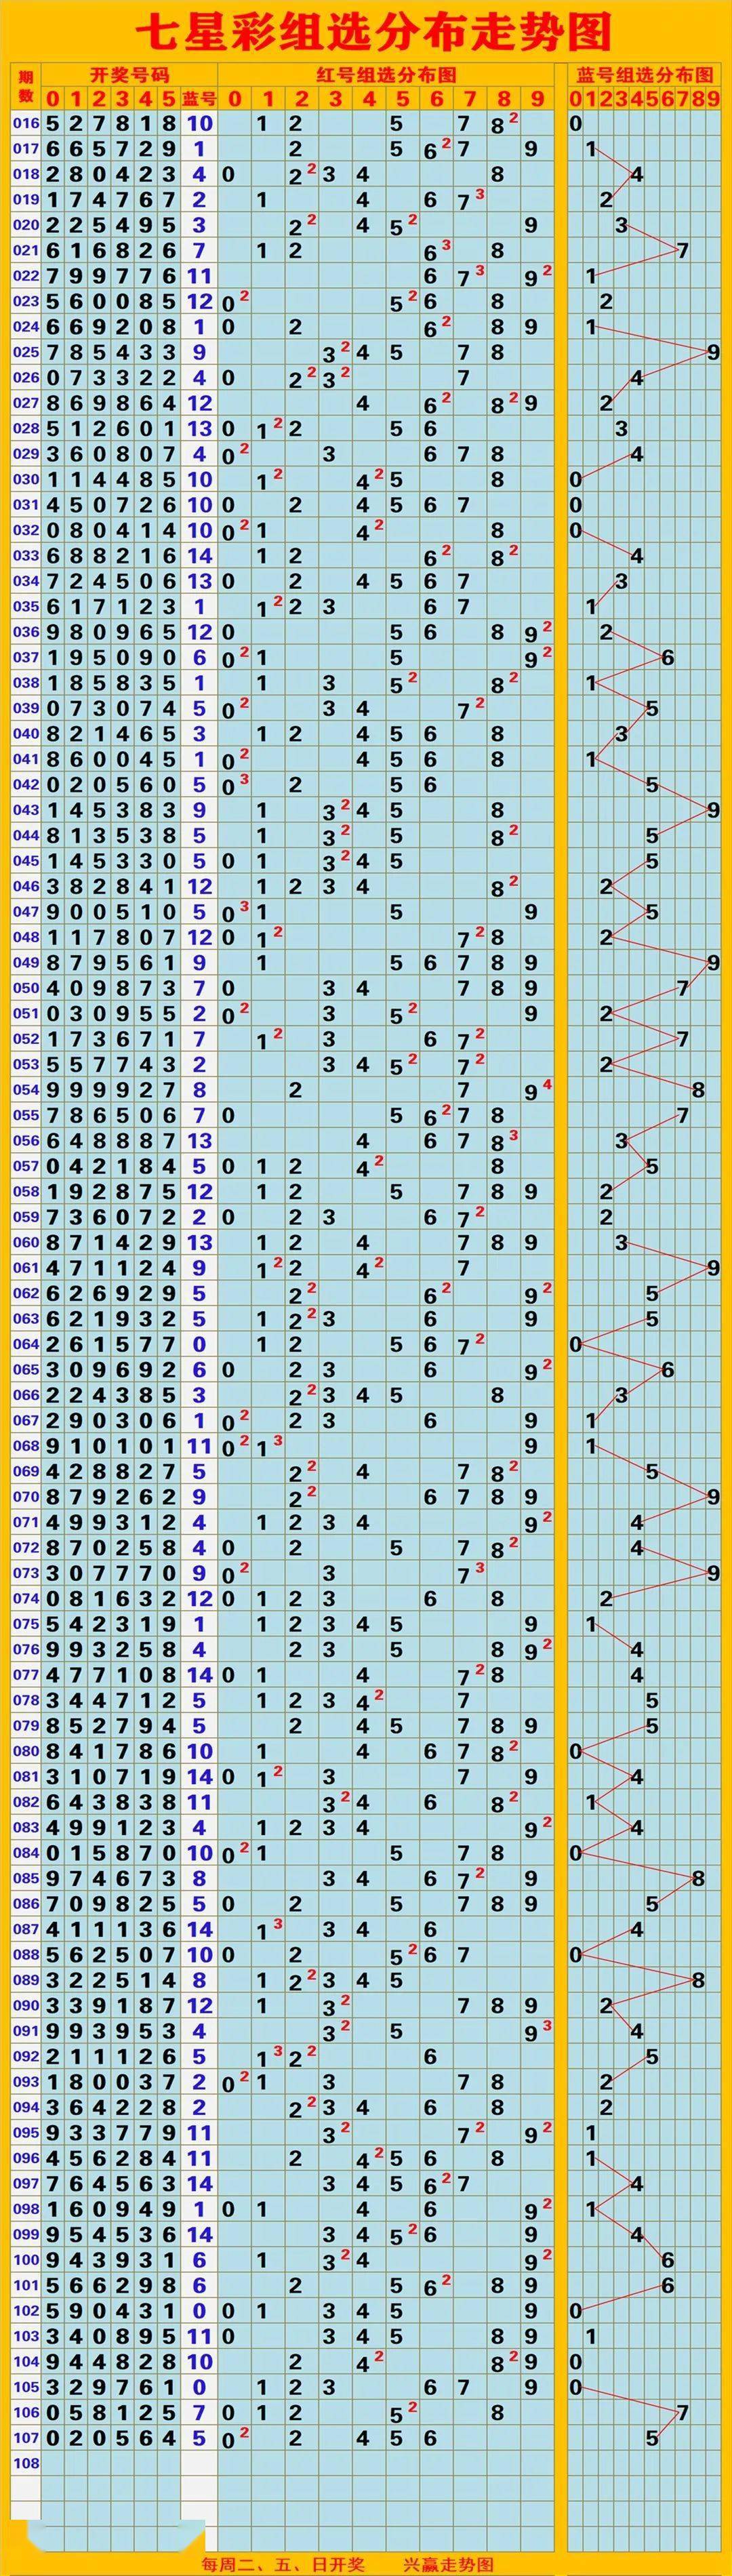Select period number 107
Viewport: 732px width, 2576px height.
pos(26,2437)
